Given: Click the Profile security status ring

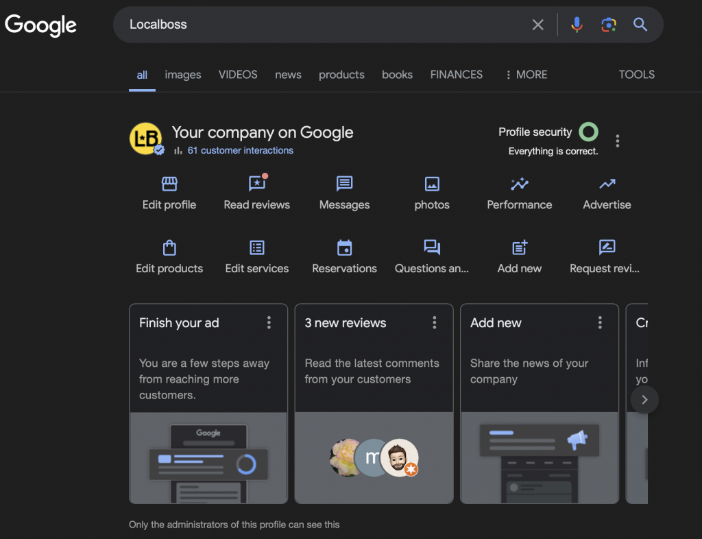Looking at the screenshot, I should point(588,132).
